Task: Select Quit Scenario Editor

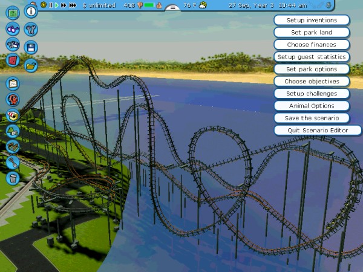Action: coord(318,131)
